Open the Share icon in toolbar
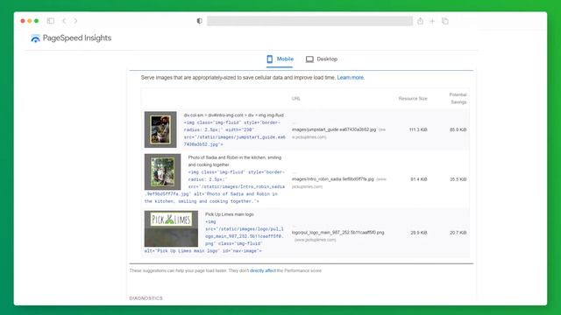 (x=420, y=21)
